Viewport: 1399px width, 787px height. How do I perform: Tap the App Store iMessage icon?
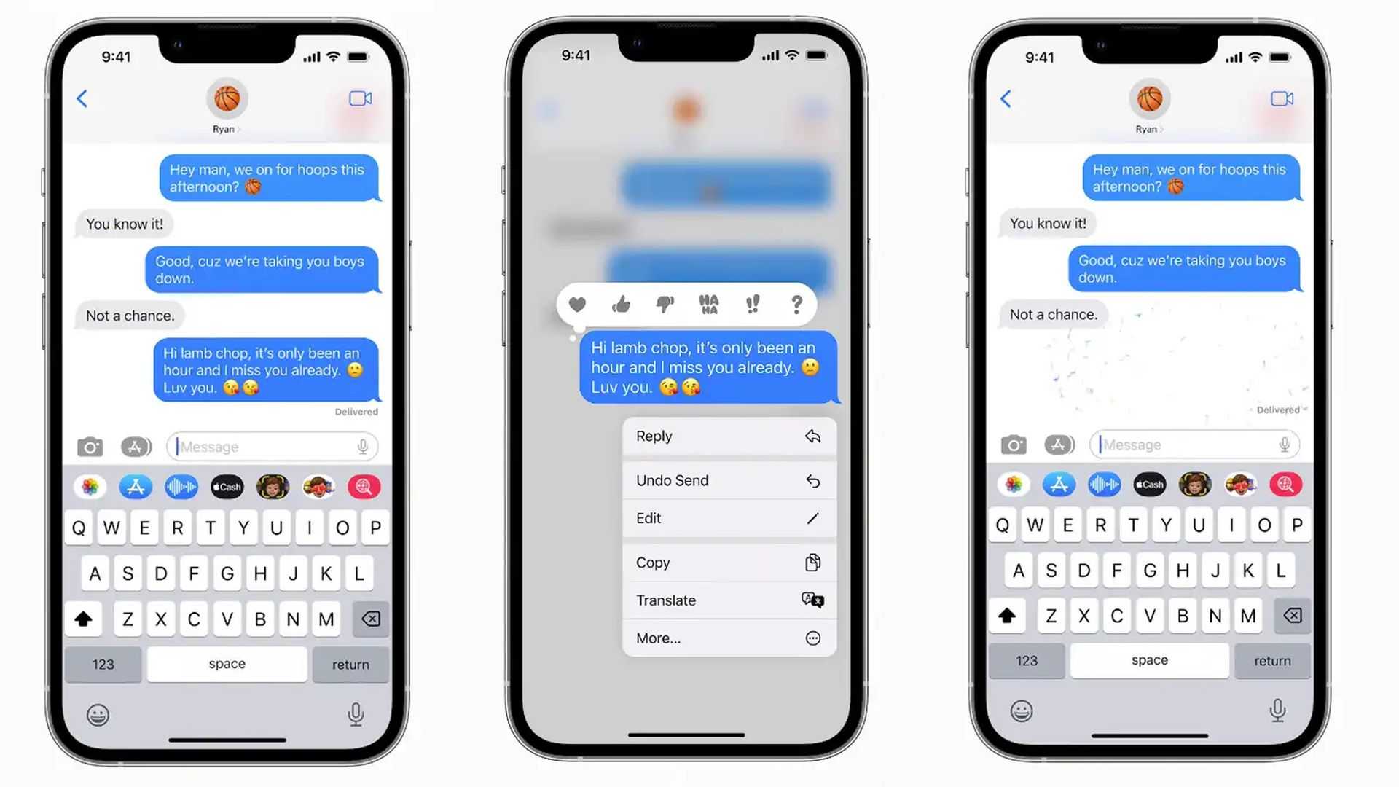[x=135, y=486]
